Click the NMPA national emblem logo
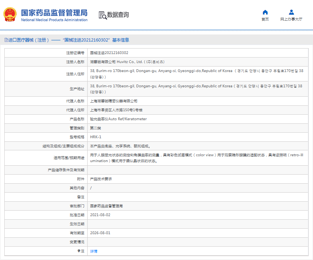The image size is (313, 260). pyautogui.click(x=10, y=14)
